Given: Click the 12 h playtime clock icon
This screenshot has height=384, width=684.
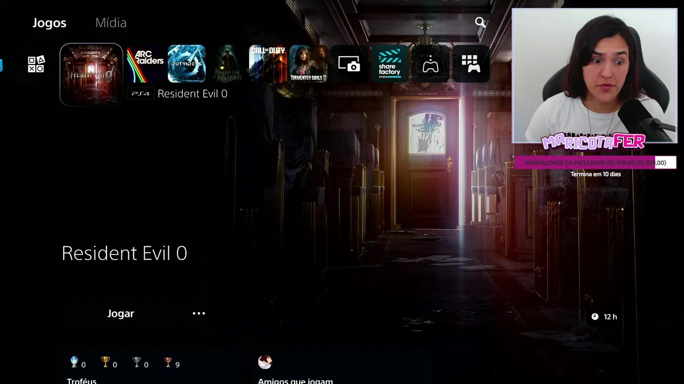Looking at the screenshot, I should [595, 317].
